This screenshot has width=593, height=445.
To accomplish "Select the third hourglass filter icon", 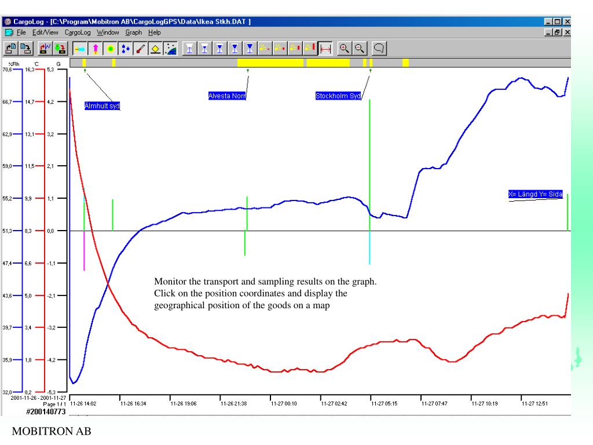I will (x=219, y=49).
